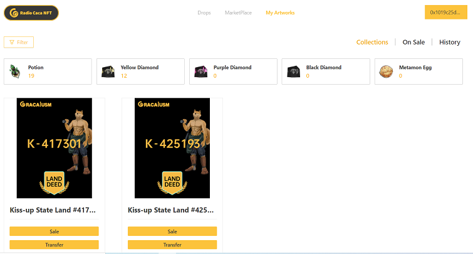
Task: Click the Metamon Egg icon
Action: [x=386, y=72]
